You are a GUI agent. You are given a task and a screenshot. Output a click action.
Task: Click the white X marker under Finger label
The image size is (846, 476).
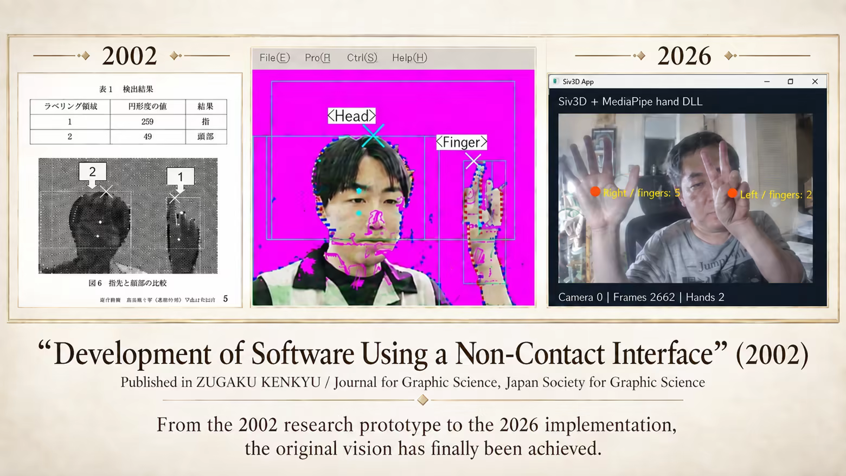473,160
